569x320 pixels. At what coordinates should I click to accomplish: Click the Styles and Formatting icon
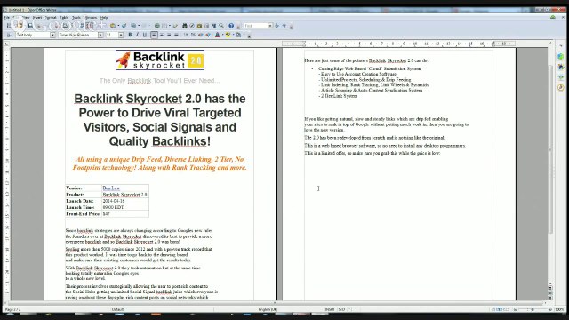(x=9, y=35)
